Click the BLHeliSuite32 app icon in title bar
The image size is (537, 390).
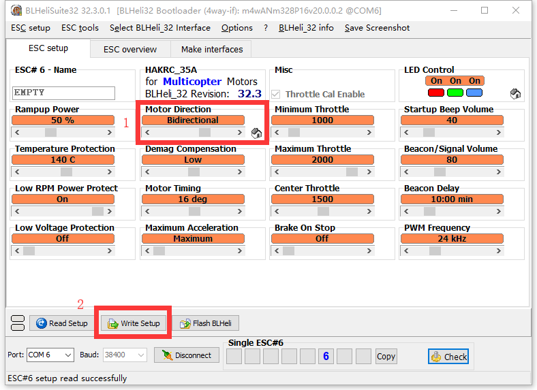pos(16,10)
